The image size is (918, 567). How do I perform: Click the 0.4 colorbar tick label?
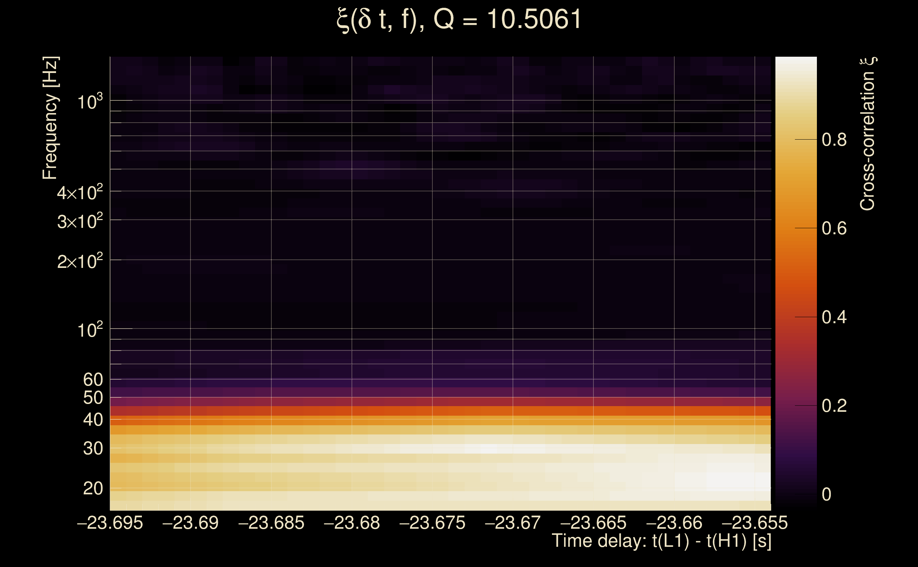point(834,317)
